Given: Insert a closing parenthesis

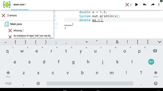Looking at the screenshot, I should pyautogui.click(x=46, y=42).
